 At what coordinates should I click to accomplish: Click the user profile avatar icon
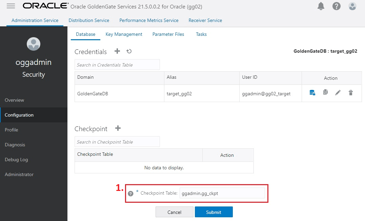coord(352,6)
